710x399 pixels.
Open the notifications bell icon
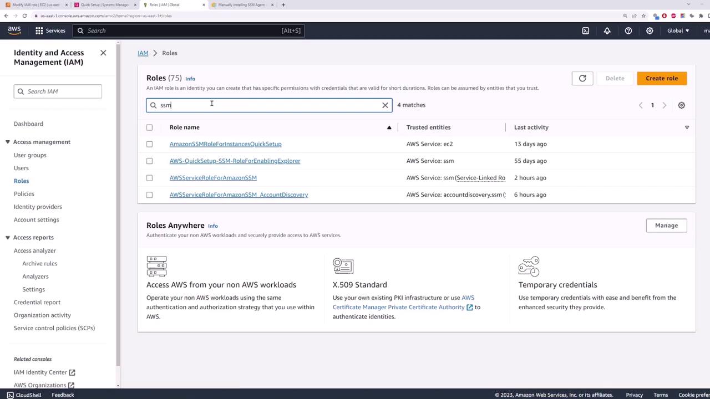point(607,30)
